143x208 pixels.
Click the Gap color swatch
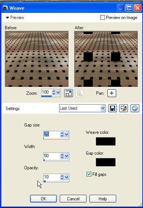point(106,162)
